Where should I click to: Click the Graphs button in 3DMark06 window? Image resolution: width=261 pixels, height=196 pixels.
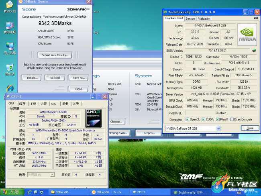click(x=149, y=133)
